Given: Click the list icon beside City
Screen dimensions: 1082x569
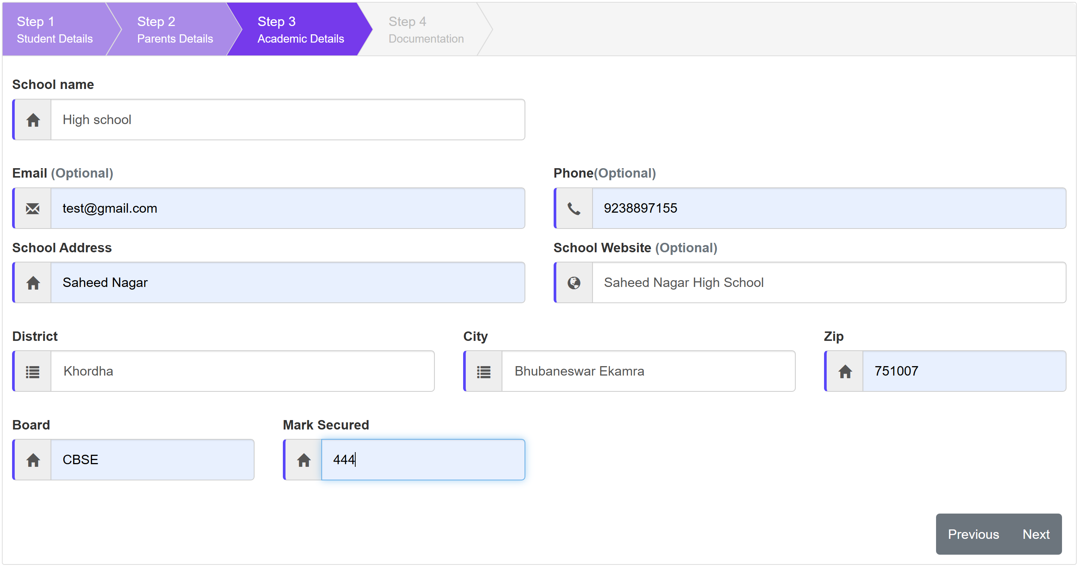Looking at the screenshot, I should (484, 372).
